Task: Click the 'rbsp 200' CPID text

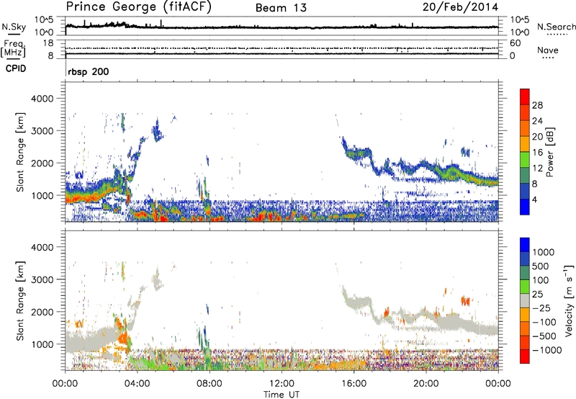Action: click(x=88, y=71)
